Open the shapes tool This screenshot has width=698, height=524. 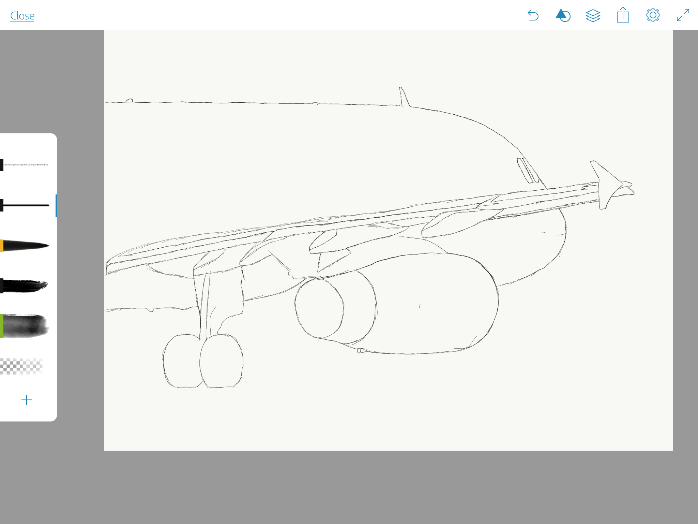(563, 16)
